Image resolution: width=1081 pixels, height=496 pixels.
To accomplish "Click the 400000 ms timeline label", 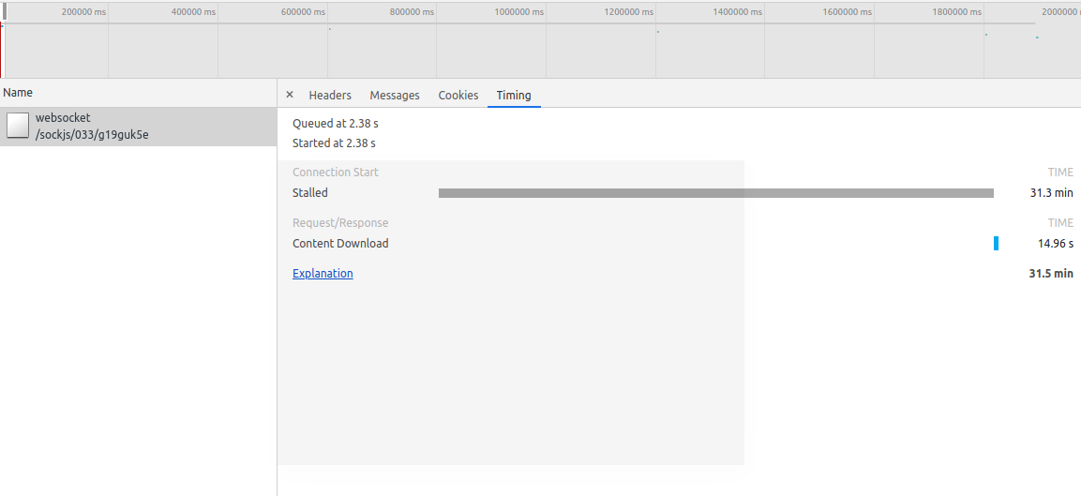I will [194, 12].
